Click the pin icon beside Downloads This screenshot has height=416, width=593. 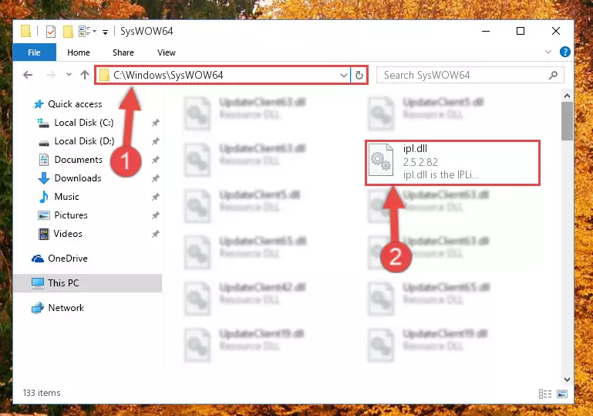(155, 178)
